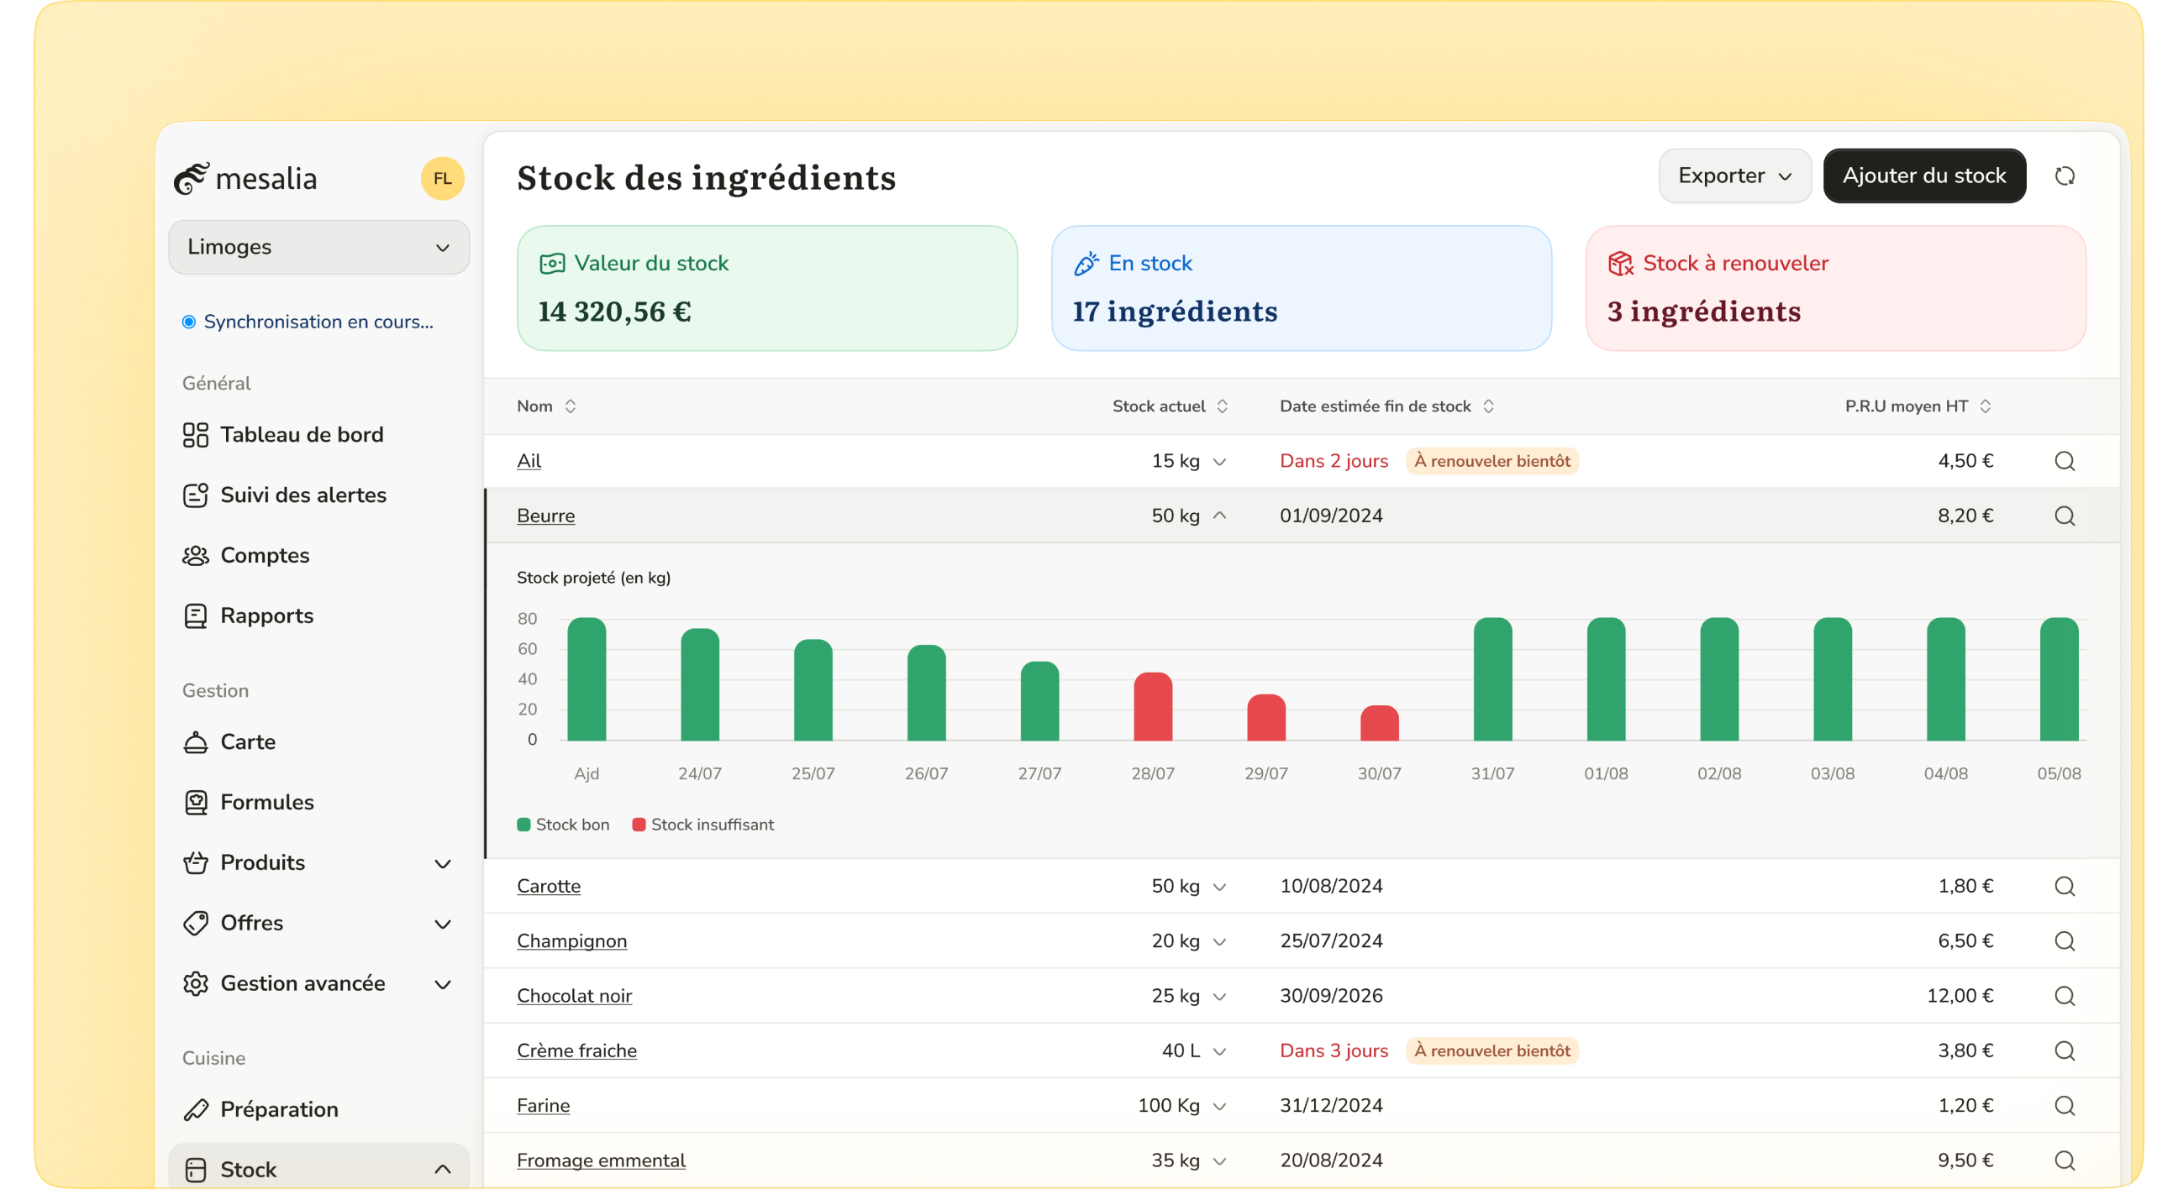Viewport: 2178px width, 1189px height.
Task: Click the magnifier icon on the Ail row
Action: pos(2064,460)
